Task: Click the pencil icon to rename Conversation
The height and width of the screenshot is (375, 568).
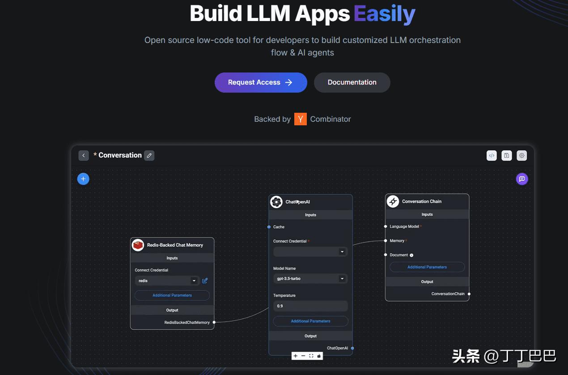Action: pyautogui.click(x=149, y=155)
